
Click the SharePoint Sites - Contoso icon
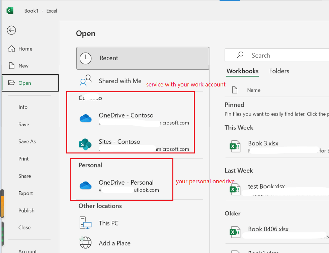(x=85, y=144)
